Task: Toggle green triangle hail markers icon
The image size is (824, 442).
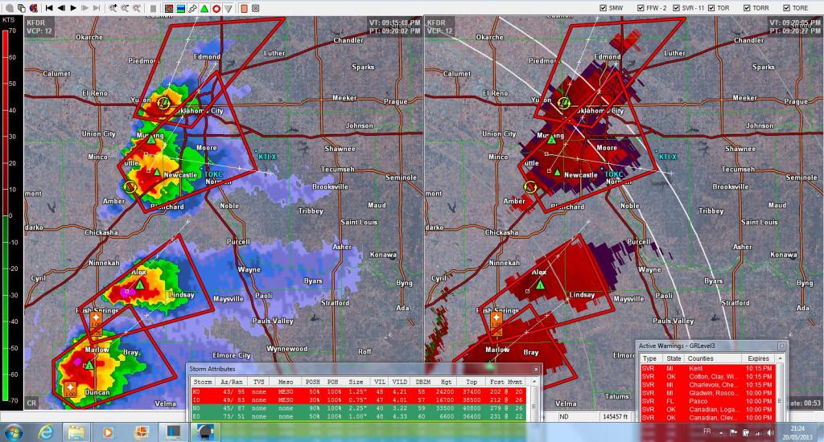Action: 204,8
